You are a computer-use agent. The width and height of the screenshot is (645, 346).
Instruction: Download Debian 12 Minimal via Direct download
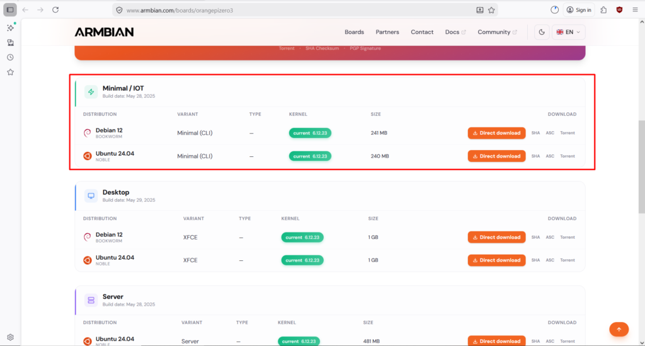pos(496,133)
